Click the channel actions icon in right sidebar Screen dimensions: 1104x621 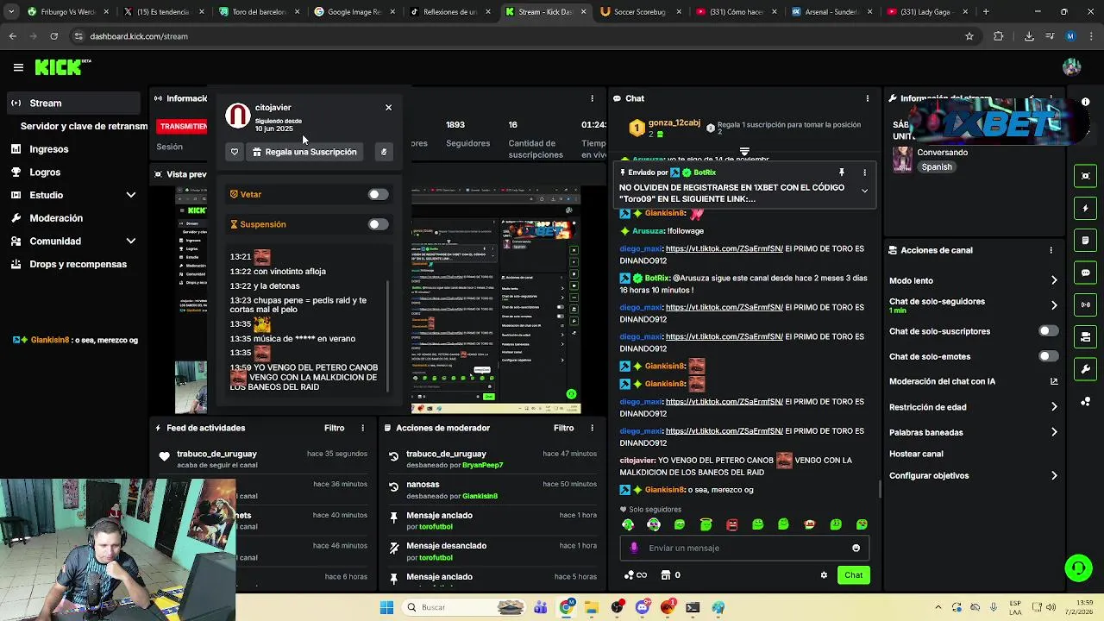pos(1086,337)
